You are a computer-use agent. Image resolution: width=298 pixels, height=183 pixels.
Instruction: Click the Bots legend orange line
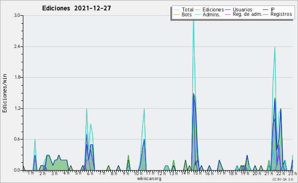[x=176, y=14]
